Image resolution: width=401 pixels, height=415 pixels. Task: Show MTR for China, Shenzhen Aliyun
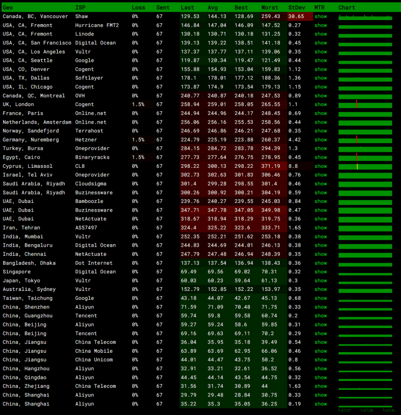tap(320, 307)
